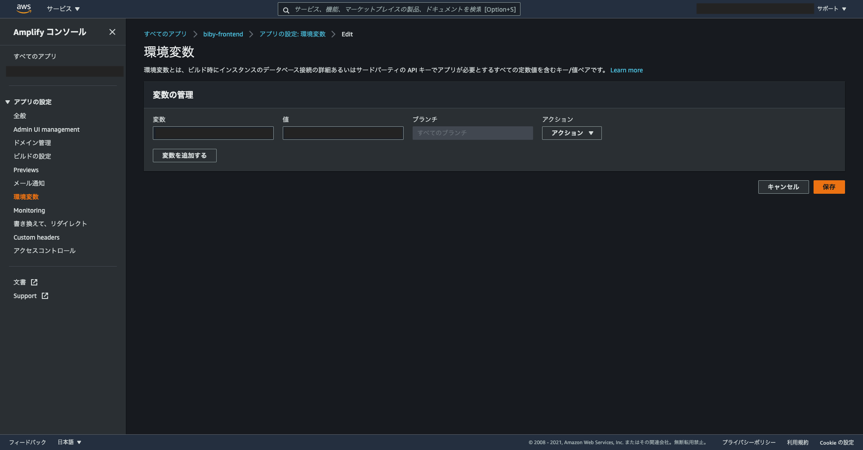This screenshot has width=863, height=450.
Task: Open メール通知 in the sidebar
Action: coord(29,183)
